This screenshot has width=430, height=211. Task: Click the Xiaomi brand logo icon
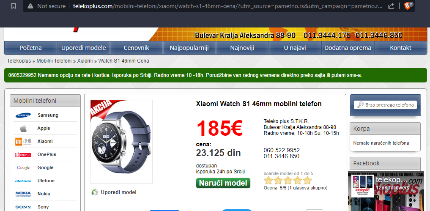click(23, 142)
